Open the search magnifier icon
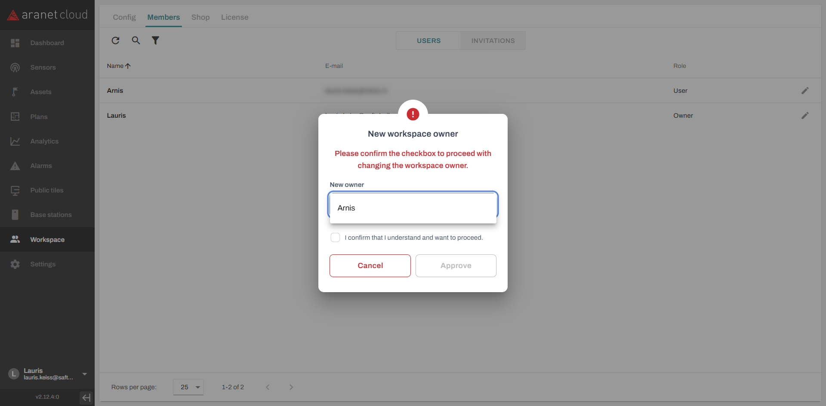This screenshot has height=406, width=826. coord(136,40)
